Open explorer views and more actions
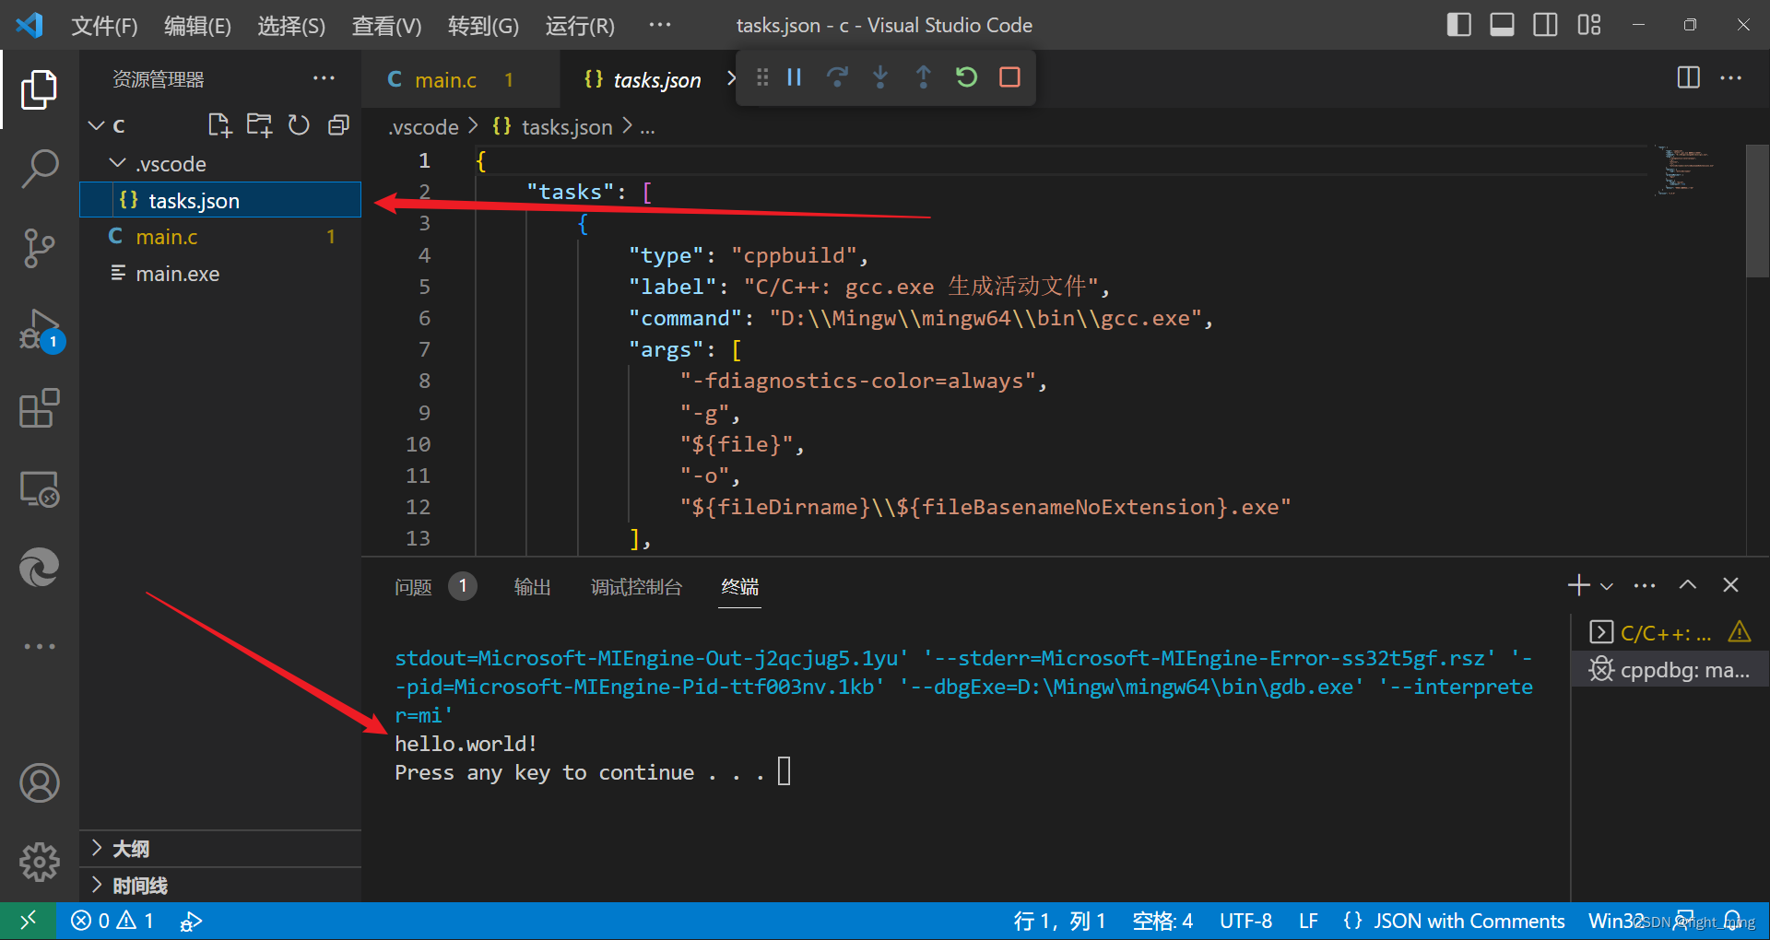This screenshot has width=1770, height=940. [324, 78]
